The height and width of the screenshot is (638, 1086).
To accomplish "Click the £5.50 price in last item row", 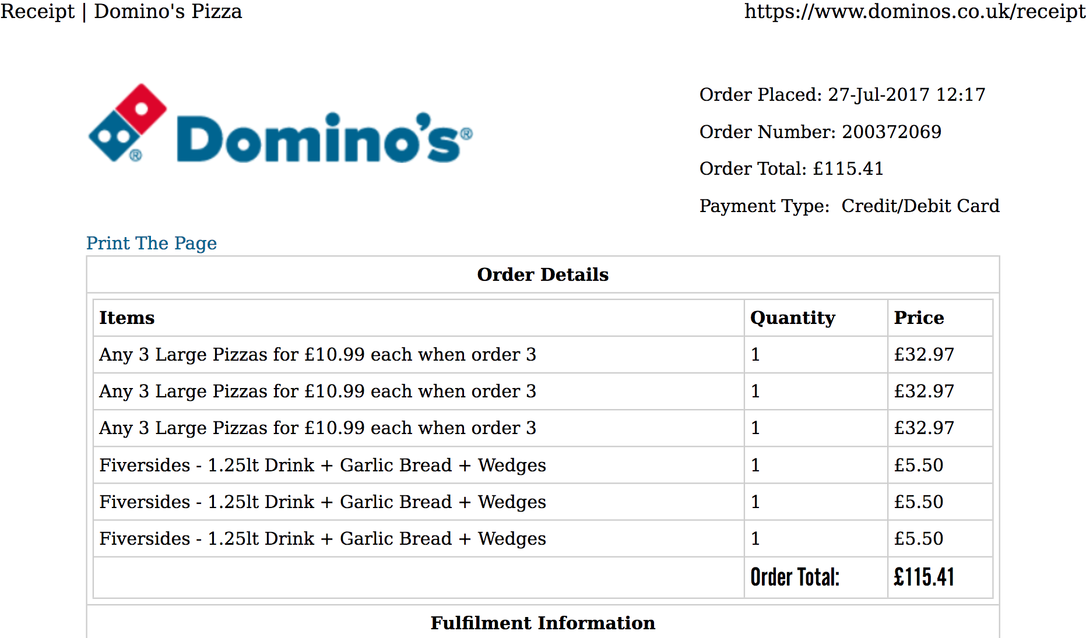I will [919, 538].
